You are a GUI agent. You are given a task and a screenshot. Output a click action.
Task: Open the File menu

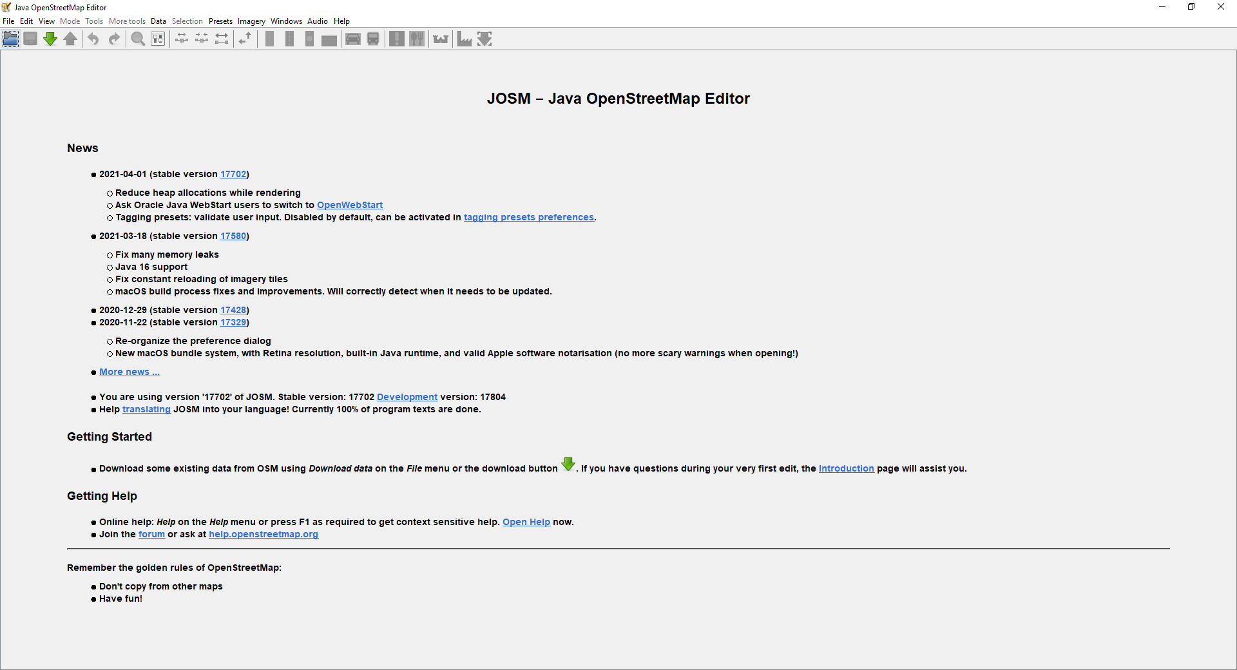[8, 21]
